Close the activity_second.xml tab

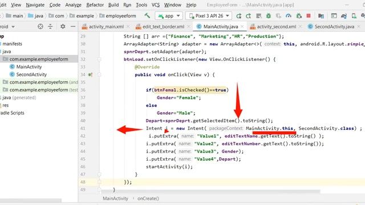point(301,27)
